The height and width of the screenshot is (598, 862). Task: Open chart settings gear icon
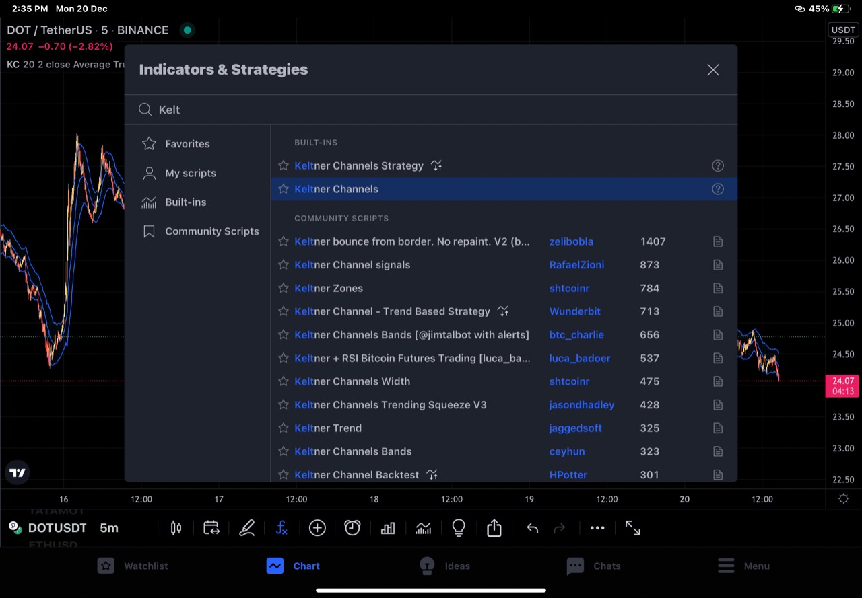point(844,499)
